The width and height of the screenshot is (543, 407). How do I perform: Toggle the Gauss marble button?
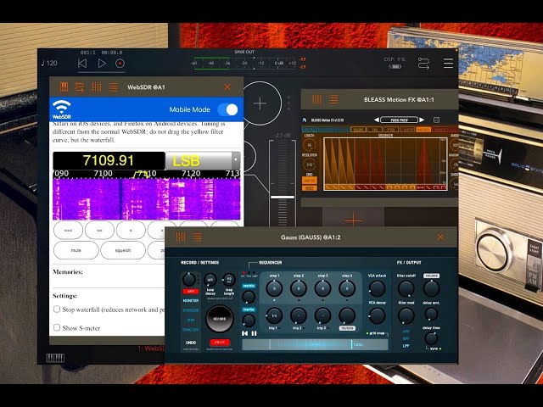coord(249,286)
